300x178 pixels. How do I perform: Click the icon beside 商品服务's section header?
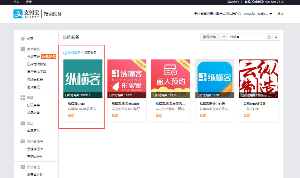[x=23, y=123]
